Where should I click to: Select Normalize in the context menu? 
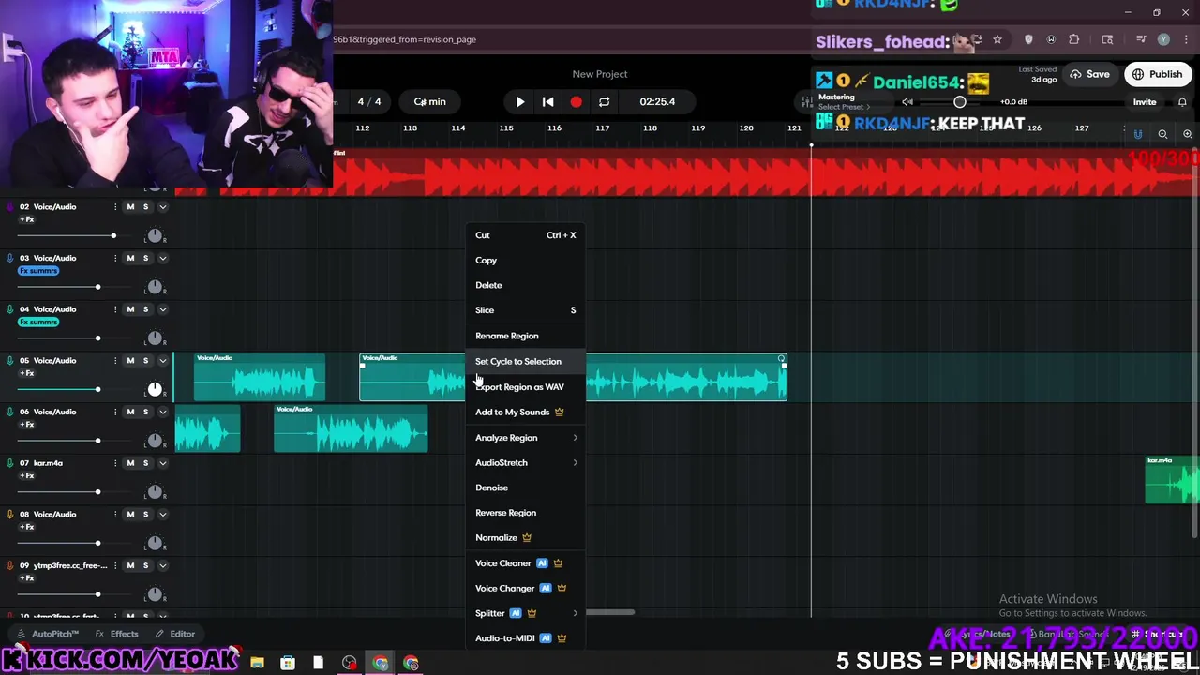[526, 538]
